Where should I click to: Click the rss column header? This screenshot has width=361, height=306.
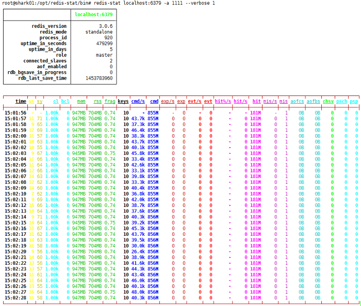tap(97, 101)
